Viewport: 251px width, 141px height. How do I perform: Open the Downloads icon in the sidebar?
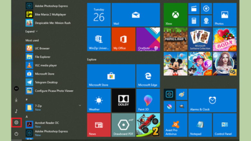pos(16,100)
